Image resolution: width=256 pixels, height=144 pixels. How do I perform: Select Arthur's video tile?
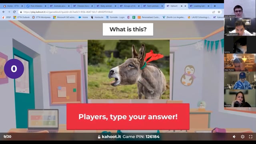(240, 27)
